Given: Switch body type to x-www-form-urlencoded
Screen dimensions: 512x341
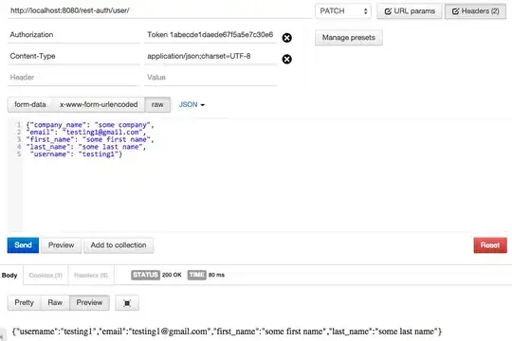Looking at the screenshot, I should 99,105.
